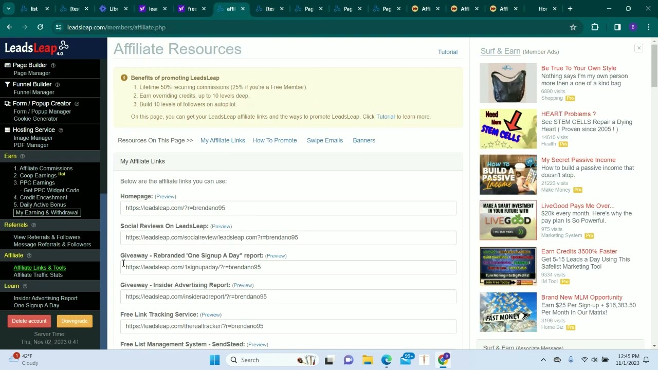The width and height of the screenshot is (658, 370).
Task: Open 'My Secret Passive Income' ad title
Action: pyautogui.click(x=578, y=160)
